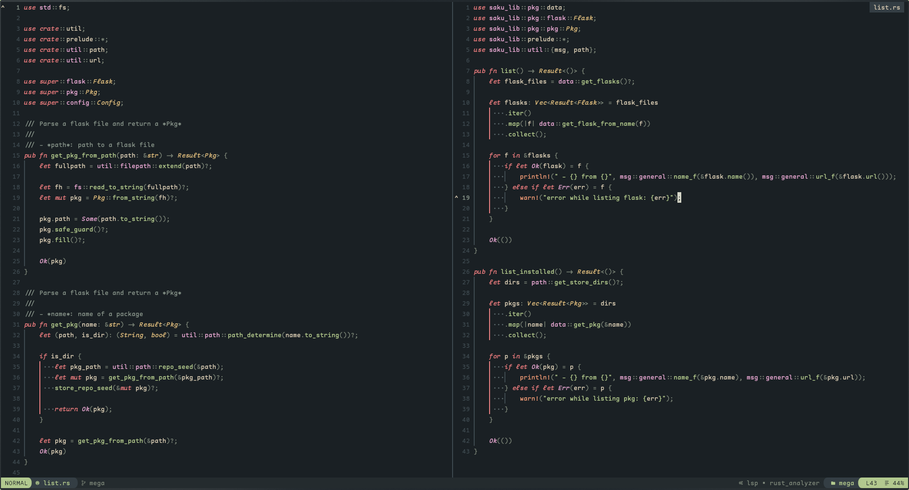Click 'for p in &pkgs {' in the right pane
The height and width of the screenshot is (490, 909).
pos(519,356)
